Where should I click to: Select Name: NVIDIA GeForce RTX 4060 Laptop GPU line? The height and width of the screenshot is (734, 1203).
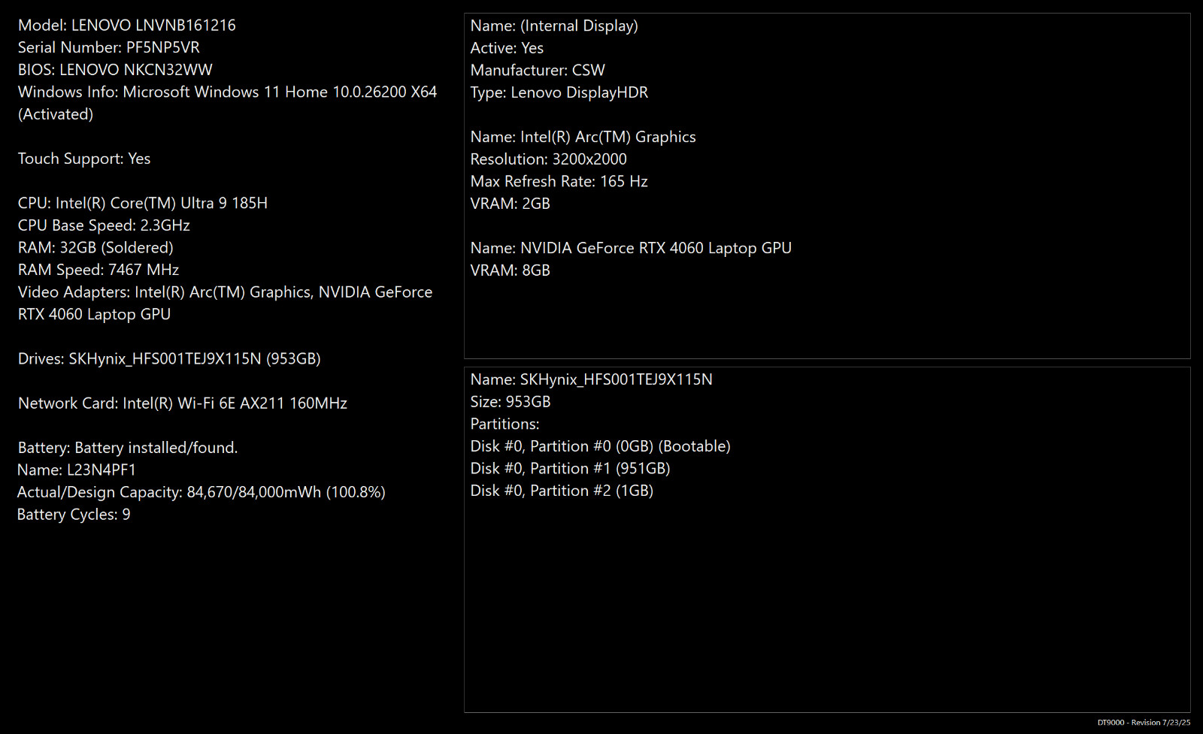pos(631,248)
